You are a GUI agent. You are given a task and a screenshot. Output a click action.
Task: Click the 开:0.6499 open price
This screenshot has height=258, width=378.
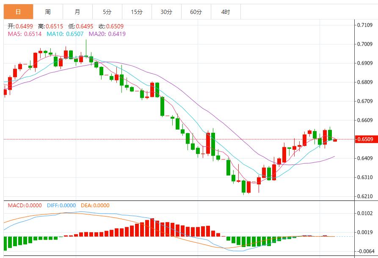pyautogui.click(x=20, y=26)
